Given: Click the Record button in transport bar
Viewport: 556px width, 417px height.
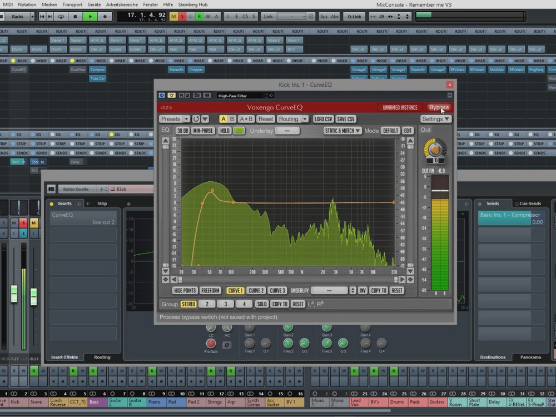Looking at the screenshot, I should tap(105, 16).
